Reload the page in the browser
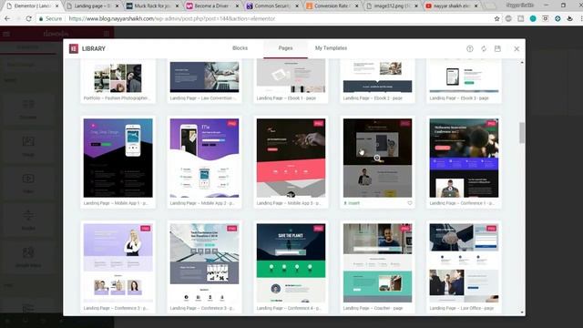Screen dimensions: 583x328 point(28,18)
